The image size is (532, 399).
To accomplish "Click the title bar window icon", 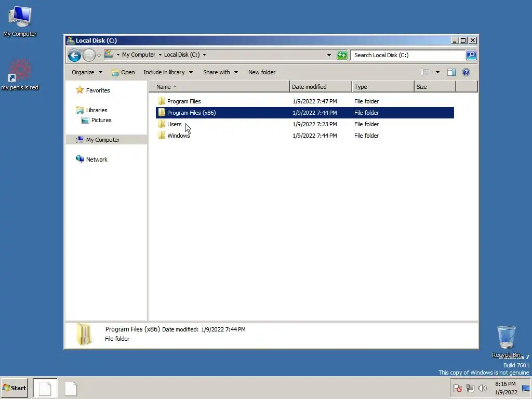I will tap(71, 41).
